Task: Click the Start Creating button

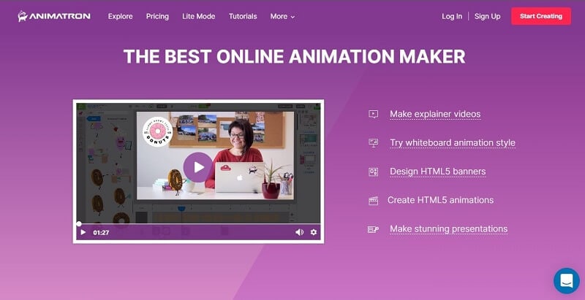Action: (x=541, y=16)
